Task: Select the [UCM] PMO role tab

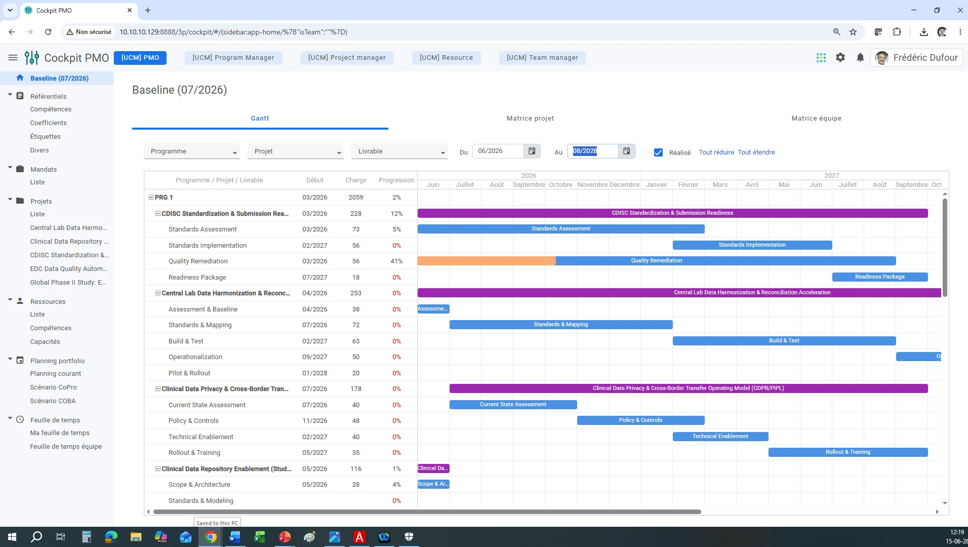Action: 140,58
